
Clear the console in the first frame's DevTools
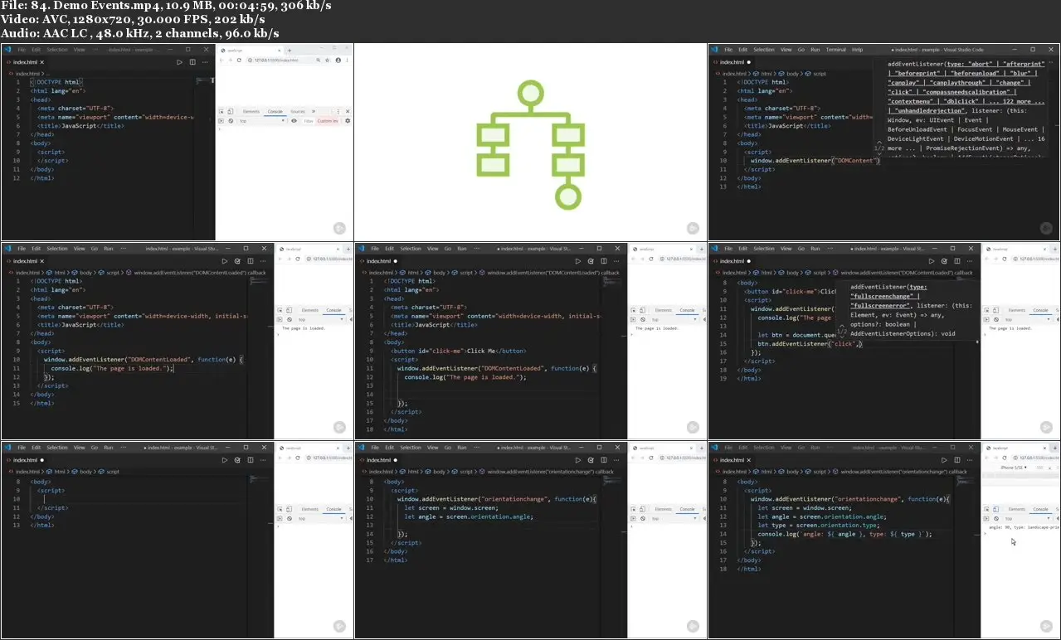pos(231,121)
